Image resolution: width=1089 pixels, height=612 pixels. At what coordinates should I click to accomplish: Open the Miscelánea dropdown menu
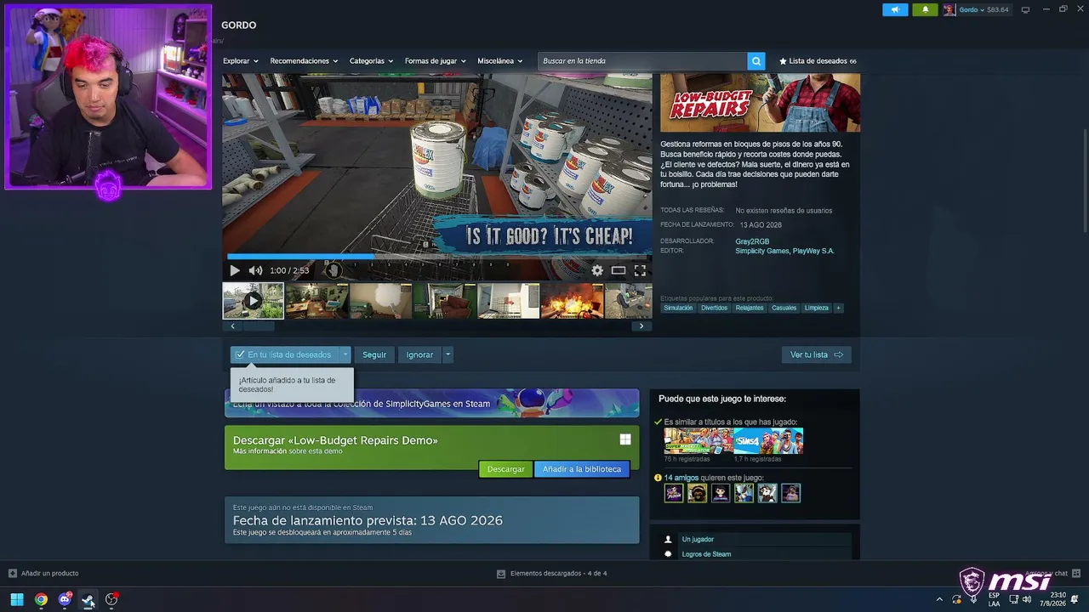[x=500, y=61]
